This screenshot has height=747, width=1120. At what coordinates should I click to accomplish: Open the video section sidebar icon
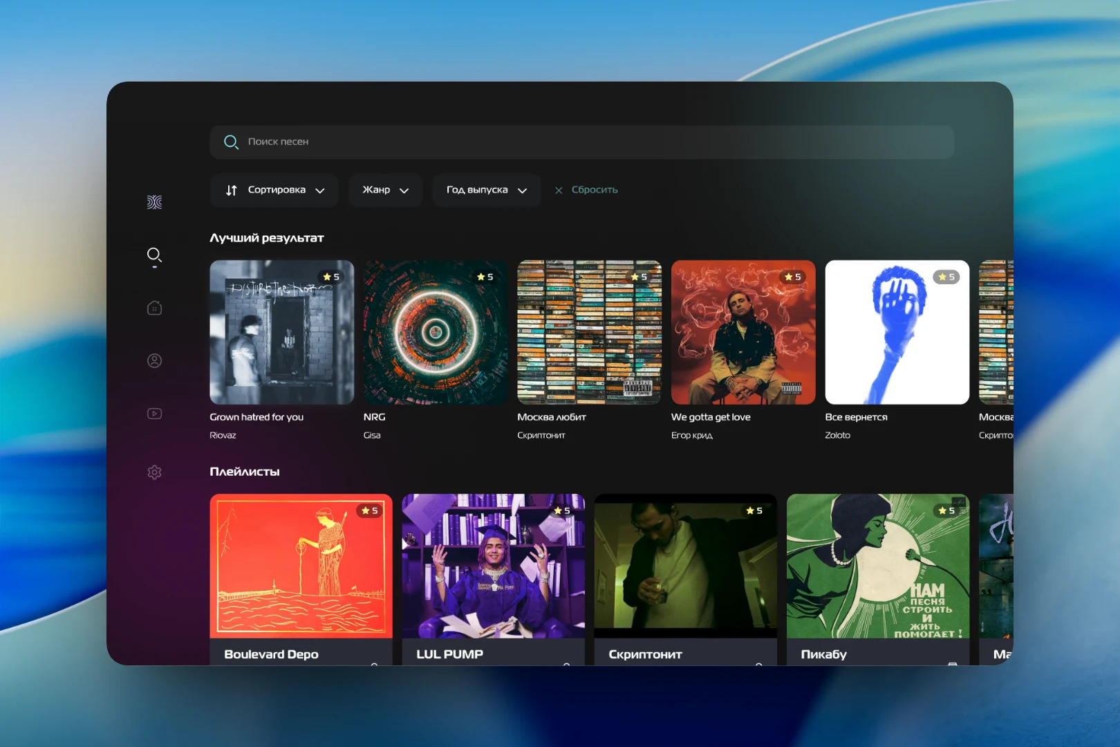tap(155, 414)
